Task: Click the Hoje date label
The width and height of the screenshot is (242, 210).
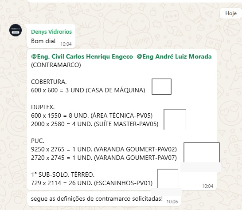Action: point(231,13)
